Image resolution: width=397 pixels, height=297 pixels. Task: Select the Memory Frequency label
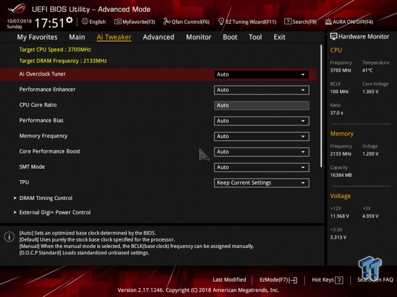click(x=44, y=136)
